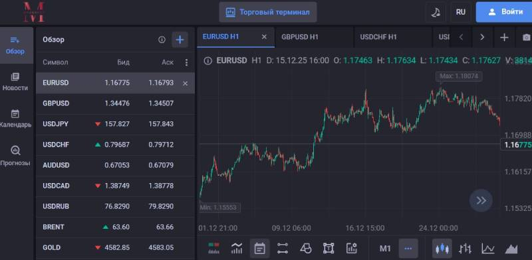Select the line drawing tool icon

click(282, 249)
